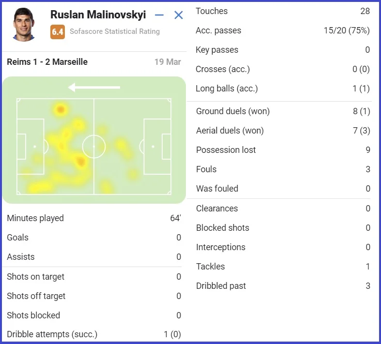The width and height of the screenshot is (381, 344).
Task: Click the Possession lost stat
Action: pyautogui.click(x=283, y=150)
